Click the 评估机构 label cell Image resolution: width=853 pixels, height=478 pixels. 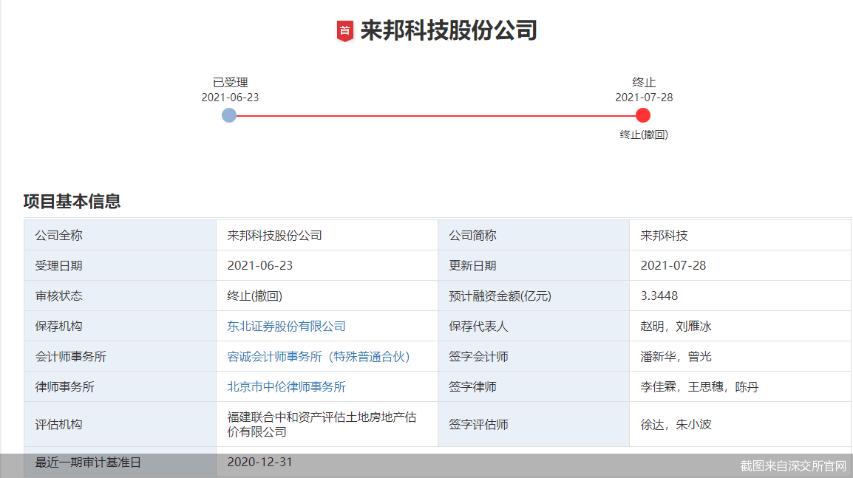(120, 425)
